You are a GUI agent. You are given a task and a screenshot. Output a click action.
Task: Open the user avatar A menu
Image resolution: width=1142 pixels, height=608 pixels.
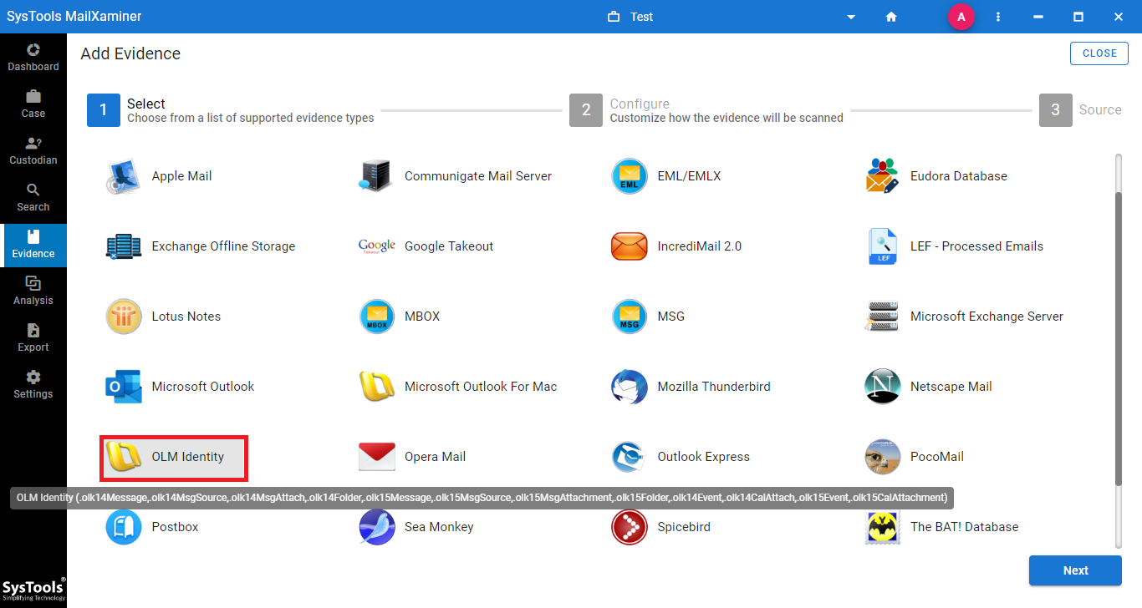[961, 17]
